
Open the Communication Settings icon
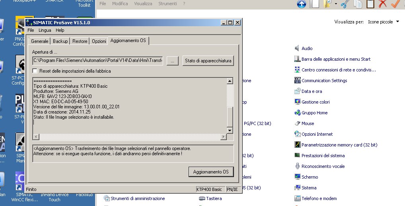[x=297, y=81]
